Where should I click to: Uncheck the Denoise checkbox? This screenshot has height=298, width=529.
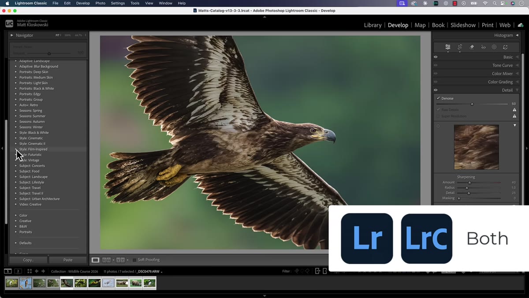438,98
